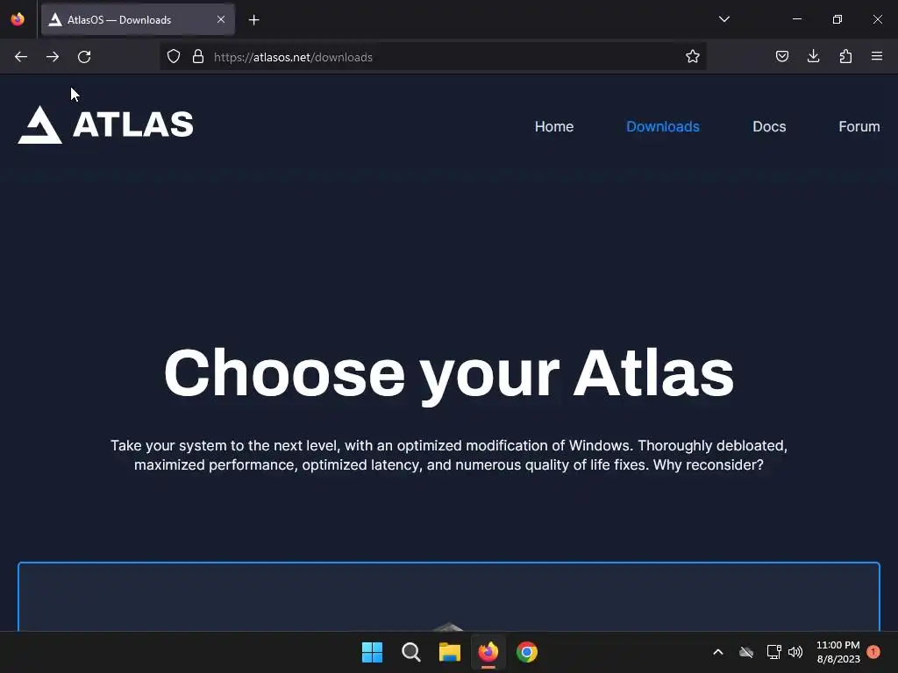Minimize the Firefox window

(796, 19)
